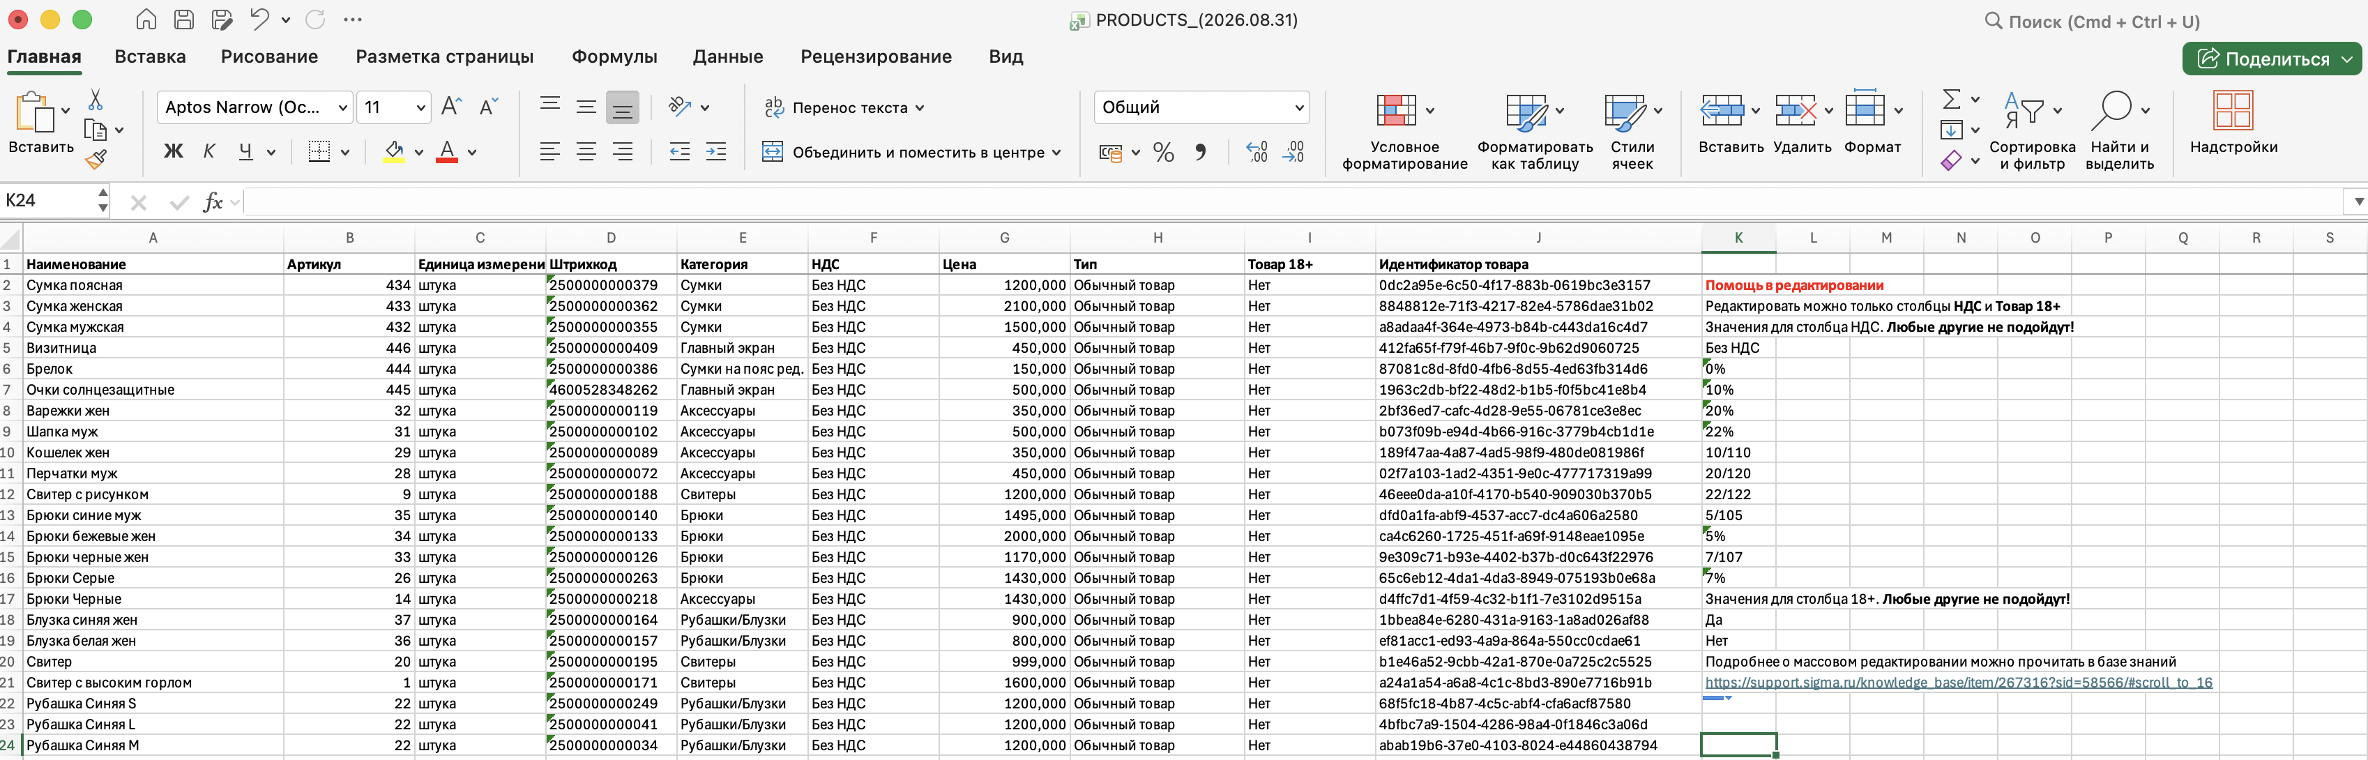Open the Формулы tab
The image size is (2368, 760).
[614, 57]
